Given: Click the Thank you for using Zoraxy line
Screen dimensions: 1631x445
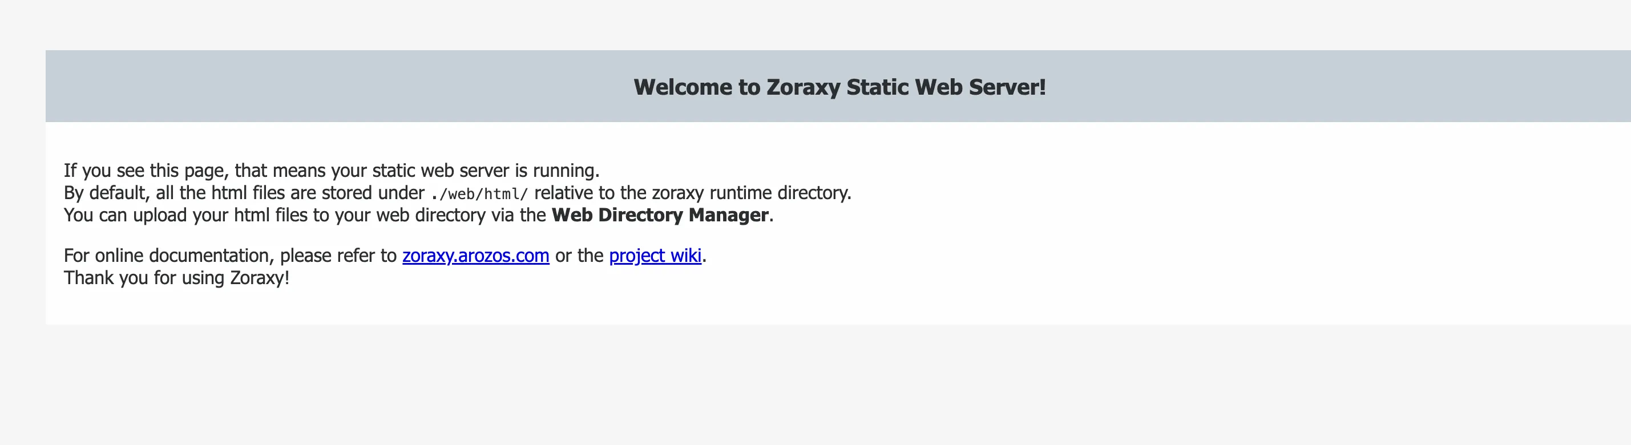Looking at the screenshot, I should click(x=177, y=278).
